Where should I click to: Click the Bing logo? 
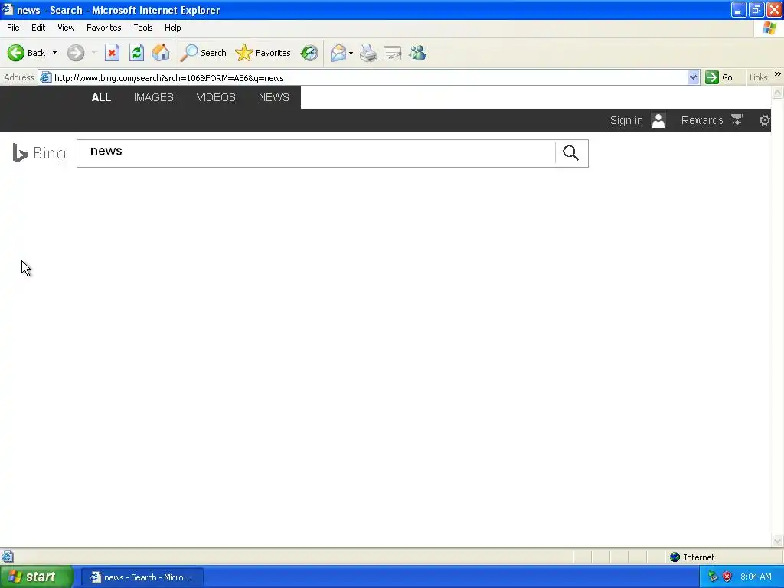click(39, 153)
